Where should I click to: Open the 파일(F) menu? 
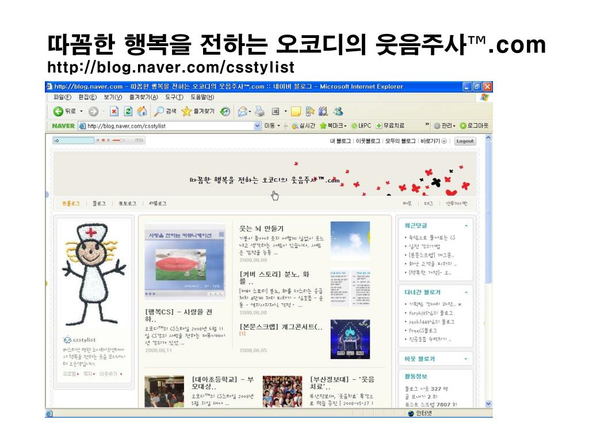[x=62, y=97]
